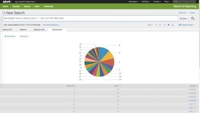Switch to the Statistics (24) tab
200x113 pixels.
[39, 29]
